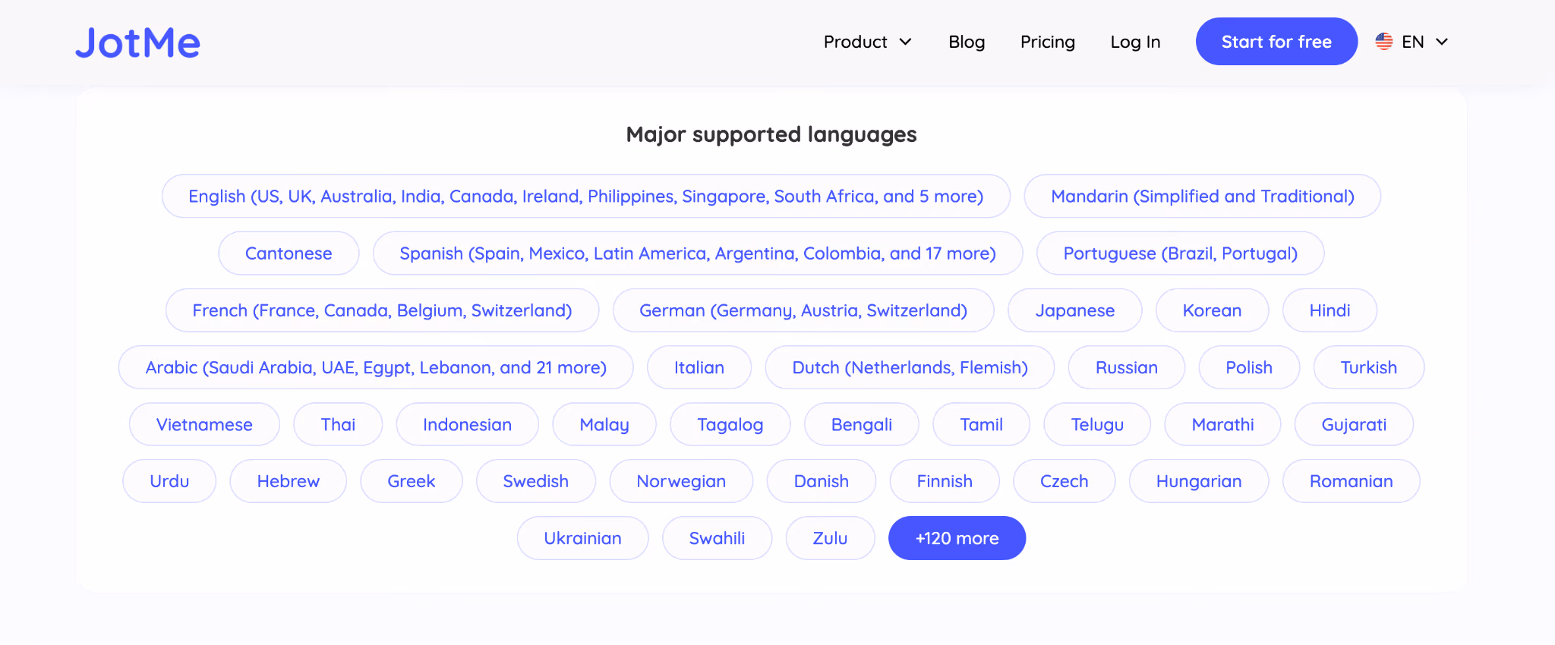Select French (France, Canada, Belgium, Switzerland)
This screenshot has height=645, width=1555.
point(382,310)
